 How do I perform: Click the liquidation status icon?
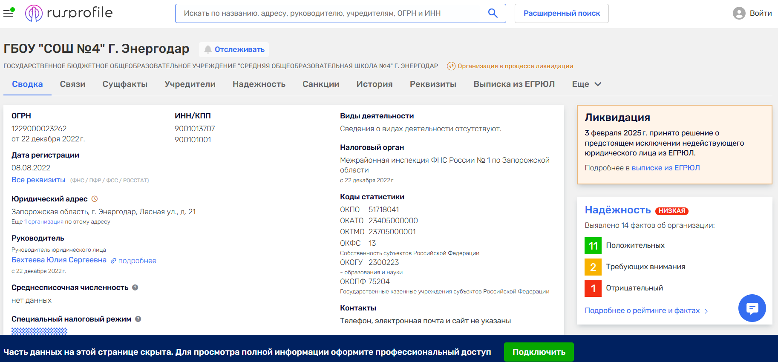pos(451,66)
